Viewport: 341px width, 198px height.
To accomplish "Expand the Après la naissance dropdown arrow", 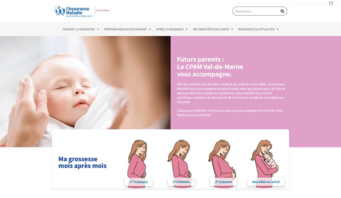I will [x=187, y=30].
